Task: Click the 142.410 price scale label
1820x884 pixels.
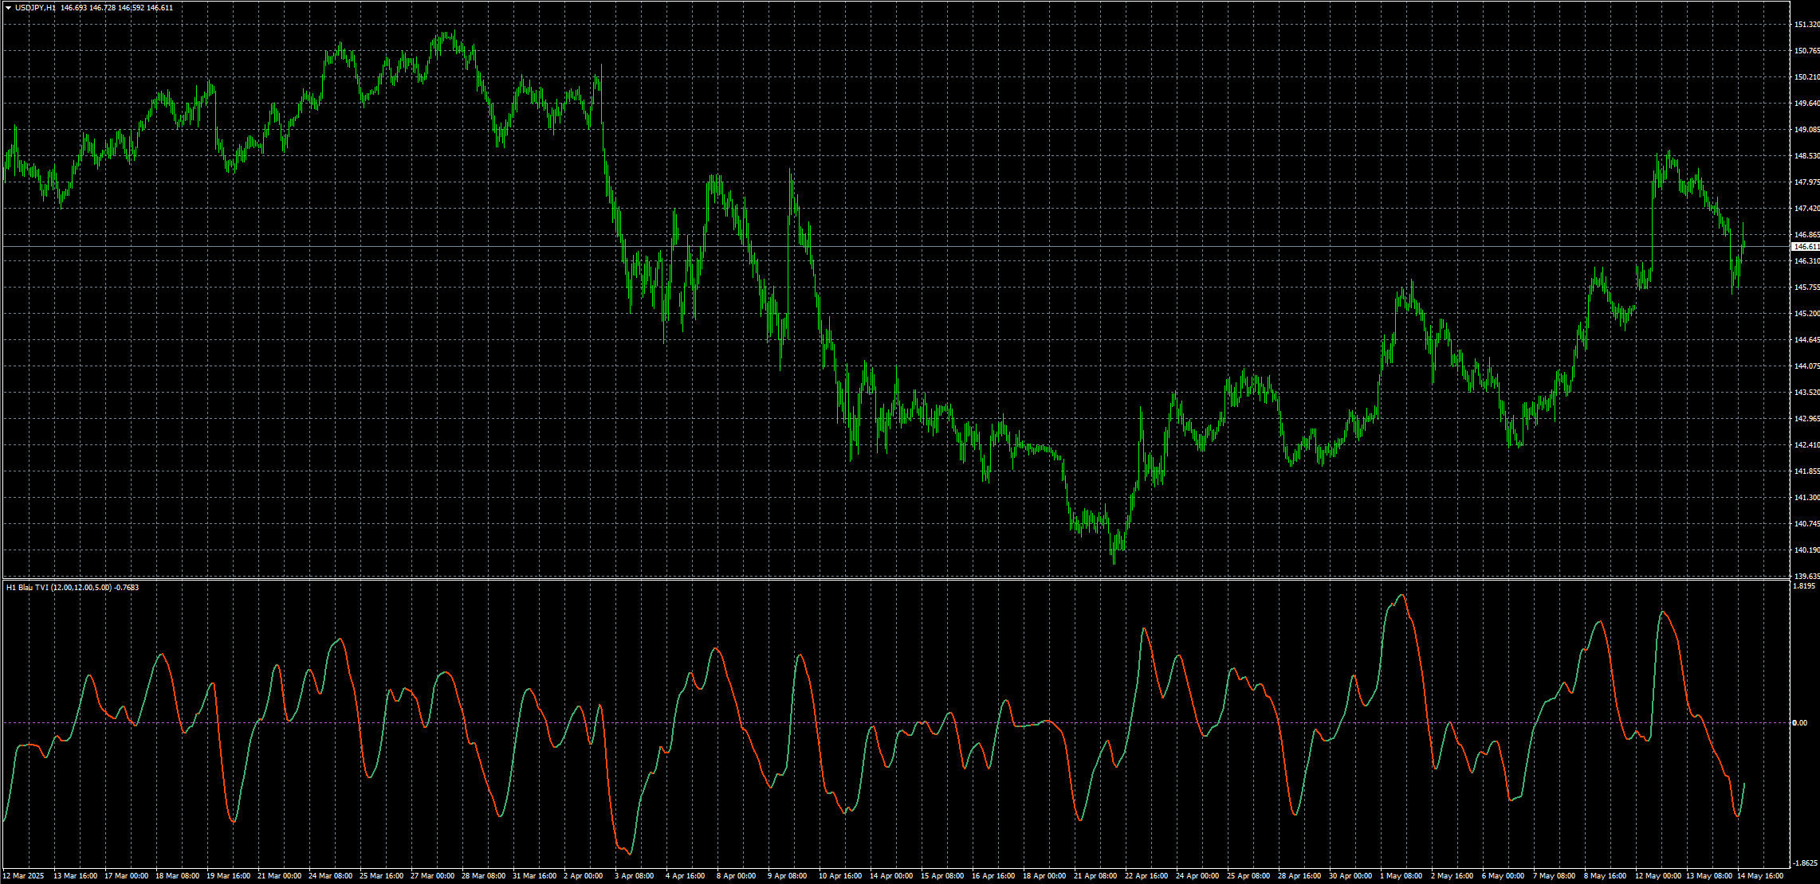Action: pyautogui.click(x=1806, y=445)
